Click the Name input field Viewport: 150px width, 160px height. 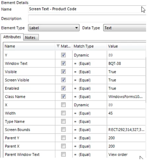[x=87, y=9]
